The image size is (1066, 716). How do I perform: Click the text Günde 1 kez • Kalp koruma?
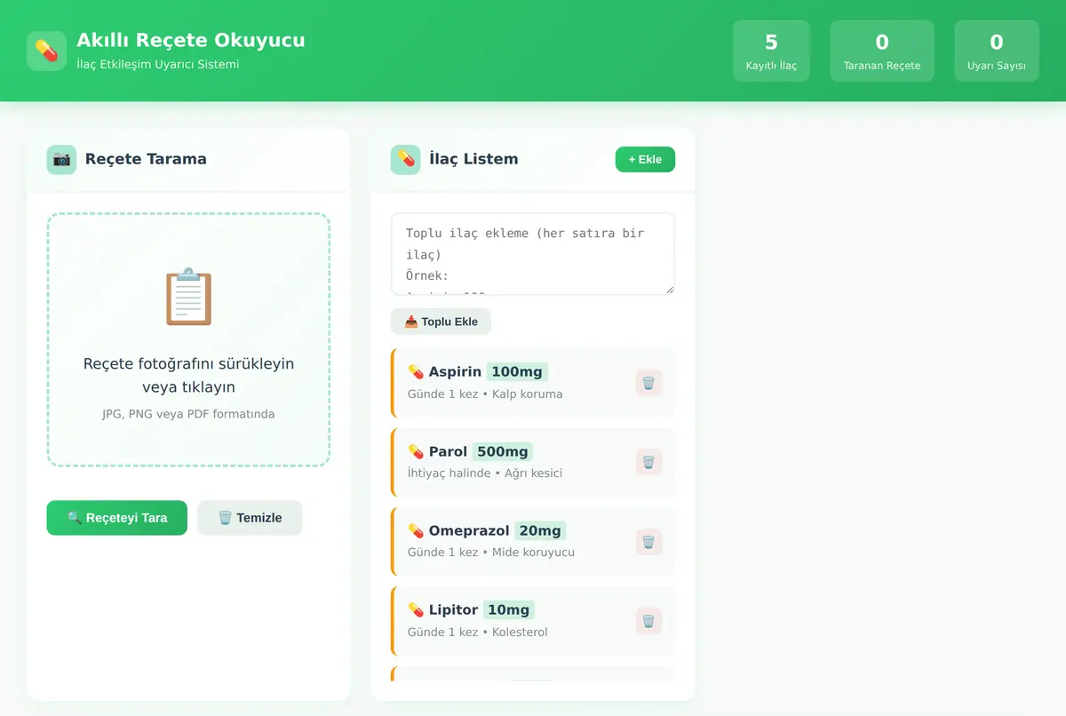485,394
